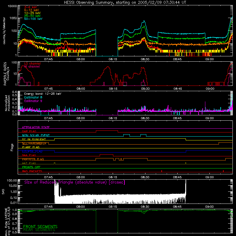This screenshot has width=236, height=236.
Task: Click the Normalized modulation y-axis title
Action: (x=7, y=103)
